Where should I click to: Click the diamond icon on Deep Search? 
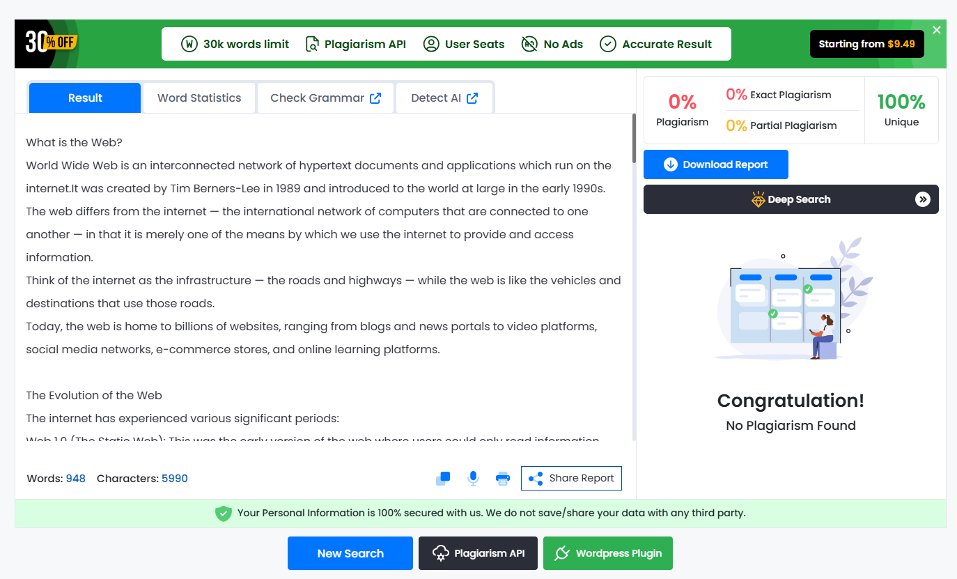tap(758, 200)
